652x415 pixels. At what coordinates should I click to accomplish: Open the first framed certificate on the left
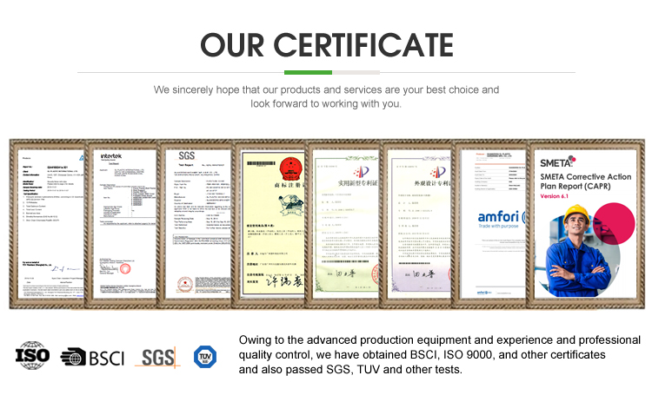pos(47,224)
